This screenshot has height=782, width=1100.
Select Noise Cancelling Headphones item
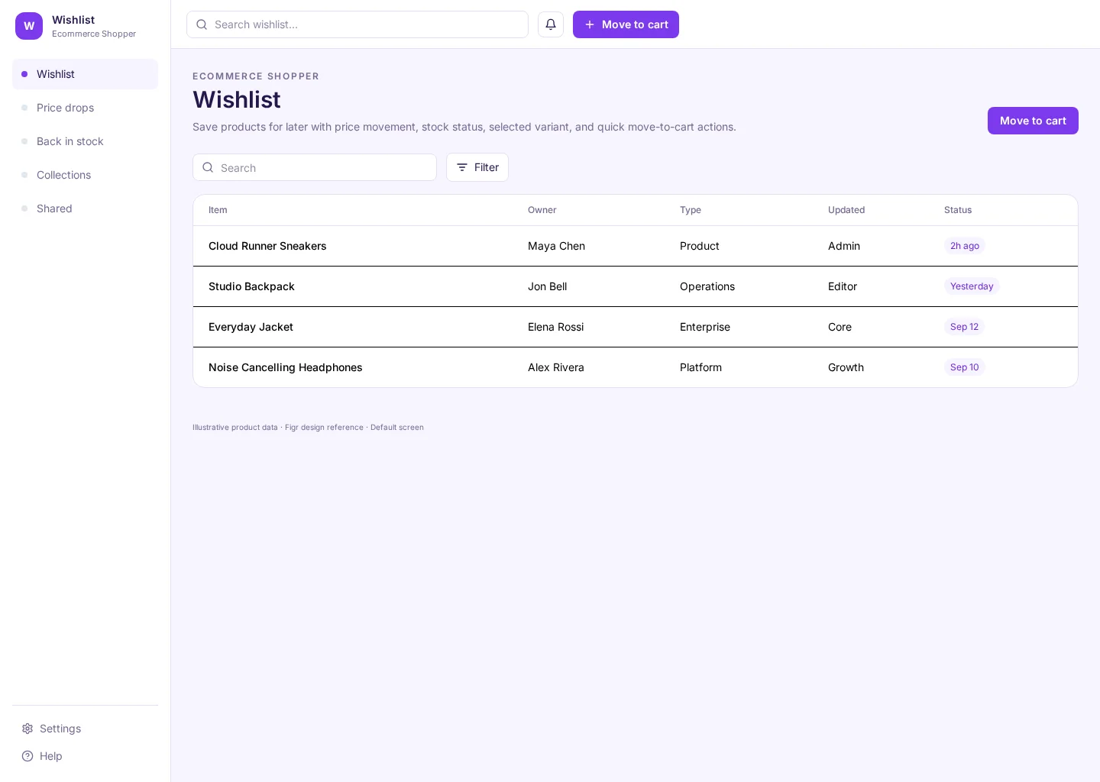click(x=286, y=367)
